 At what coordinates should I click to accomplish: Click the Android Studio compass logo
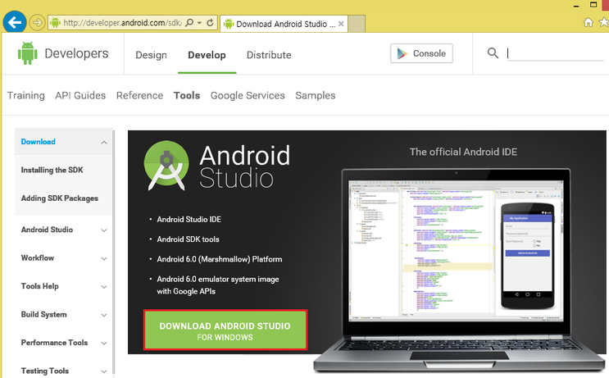[x=166, y=166]
